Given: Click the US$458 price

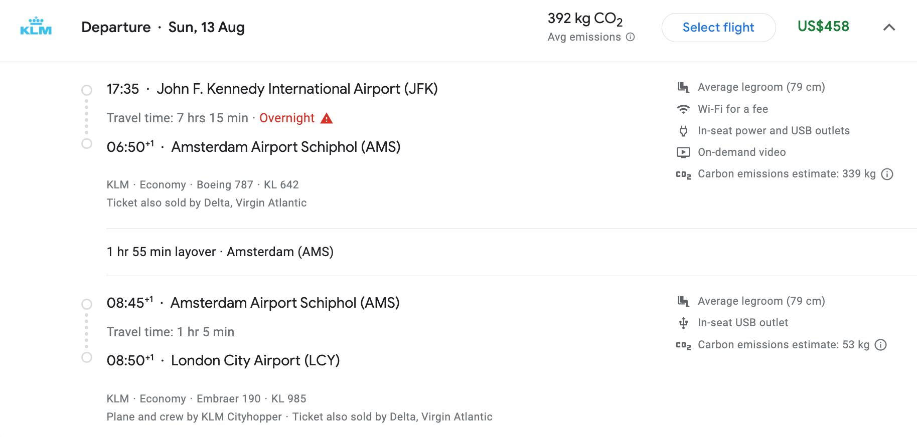Looking at the screenshot, I should (x=823, y=27).
